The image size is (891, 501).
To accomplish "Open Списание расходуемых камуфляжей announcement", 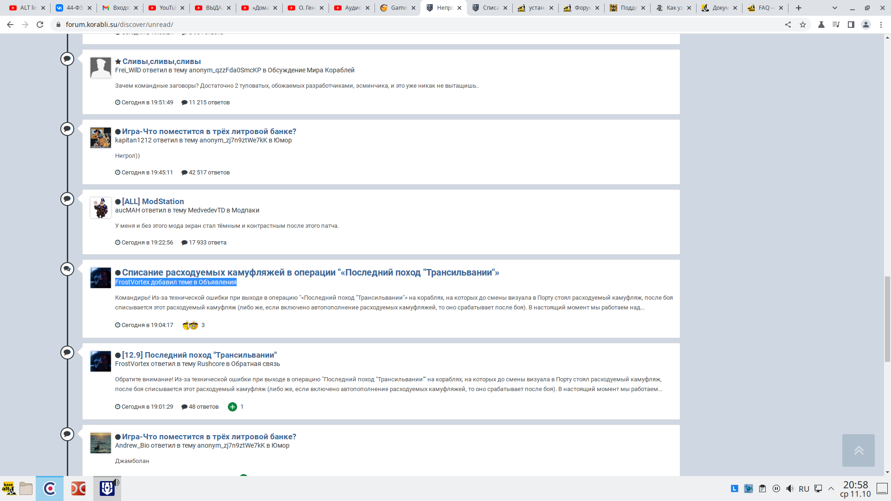I will pos(310,272).
